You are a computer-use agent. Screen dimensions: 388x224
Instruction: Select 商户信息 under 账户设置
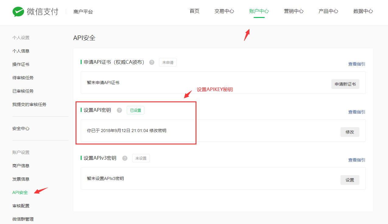[21, 166]
